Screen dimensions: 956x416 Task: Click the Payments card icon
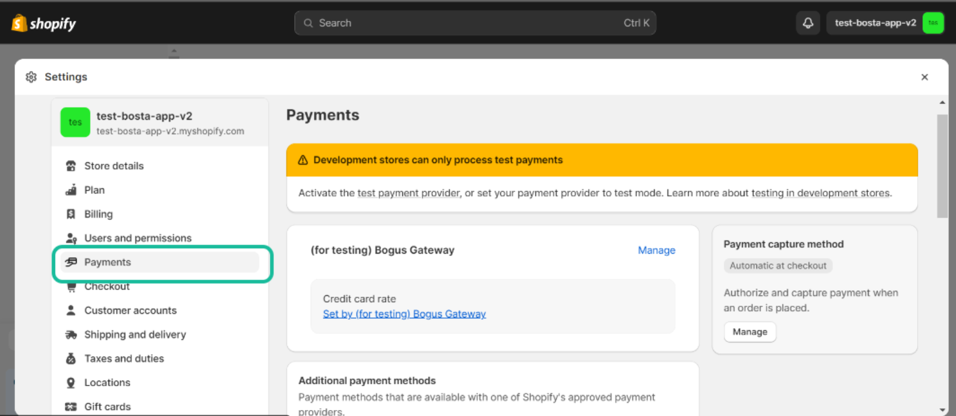tap(71, 262)
